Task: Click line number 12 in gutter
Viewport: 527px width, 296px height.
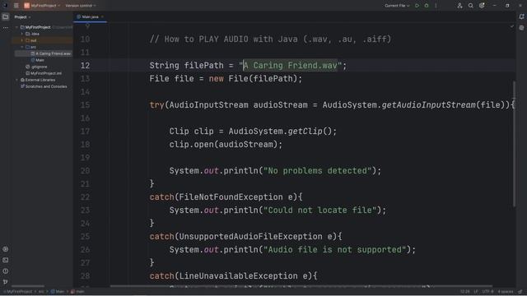Action: 85,66
